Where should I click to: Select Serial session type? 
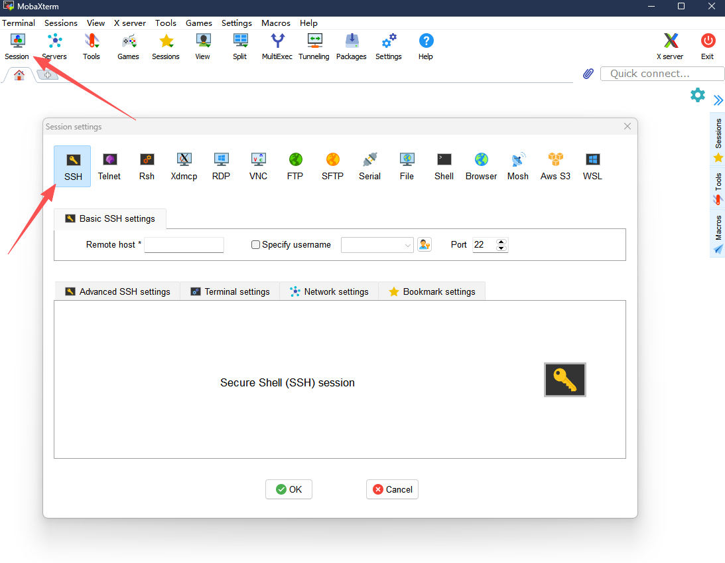(x=370, y=167)
